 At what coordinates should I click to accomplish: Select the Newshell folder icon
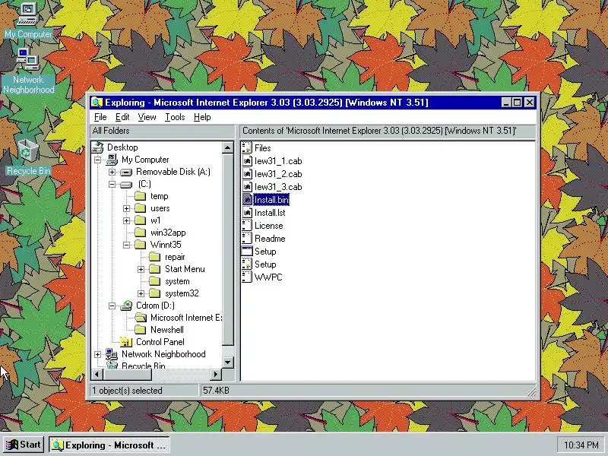point(141,330)
